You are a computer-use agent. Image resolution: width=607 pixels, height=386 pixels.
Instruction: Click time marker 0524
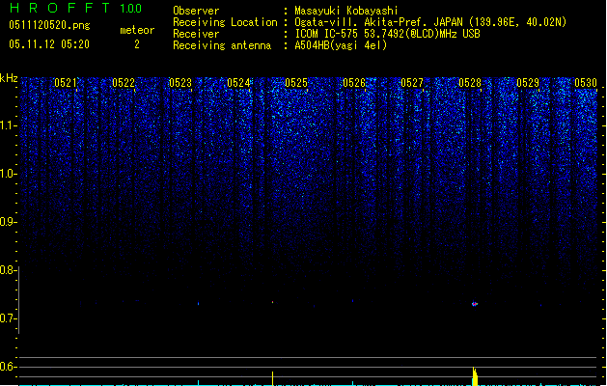click(238, 83)
